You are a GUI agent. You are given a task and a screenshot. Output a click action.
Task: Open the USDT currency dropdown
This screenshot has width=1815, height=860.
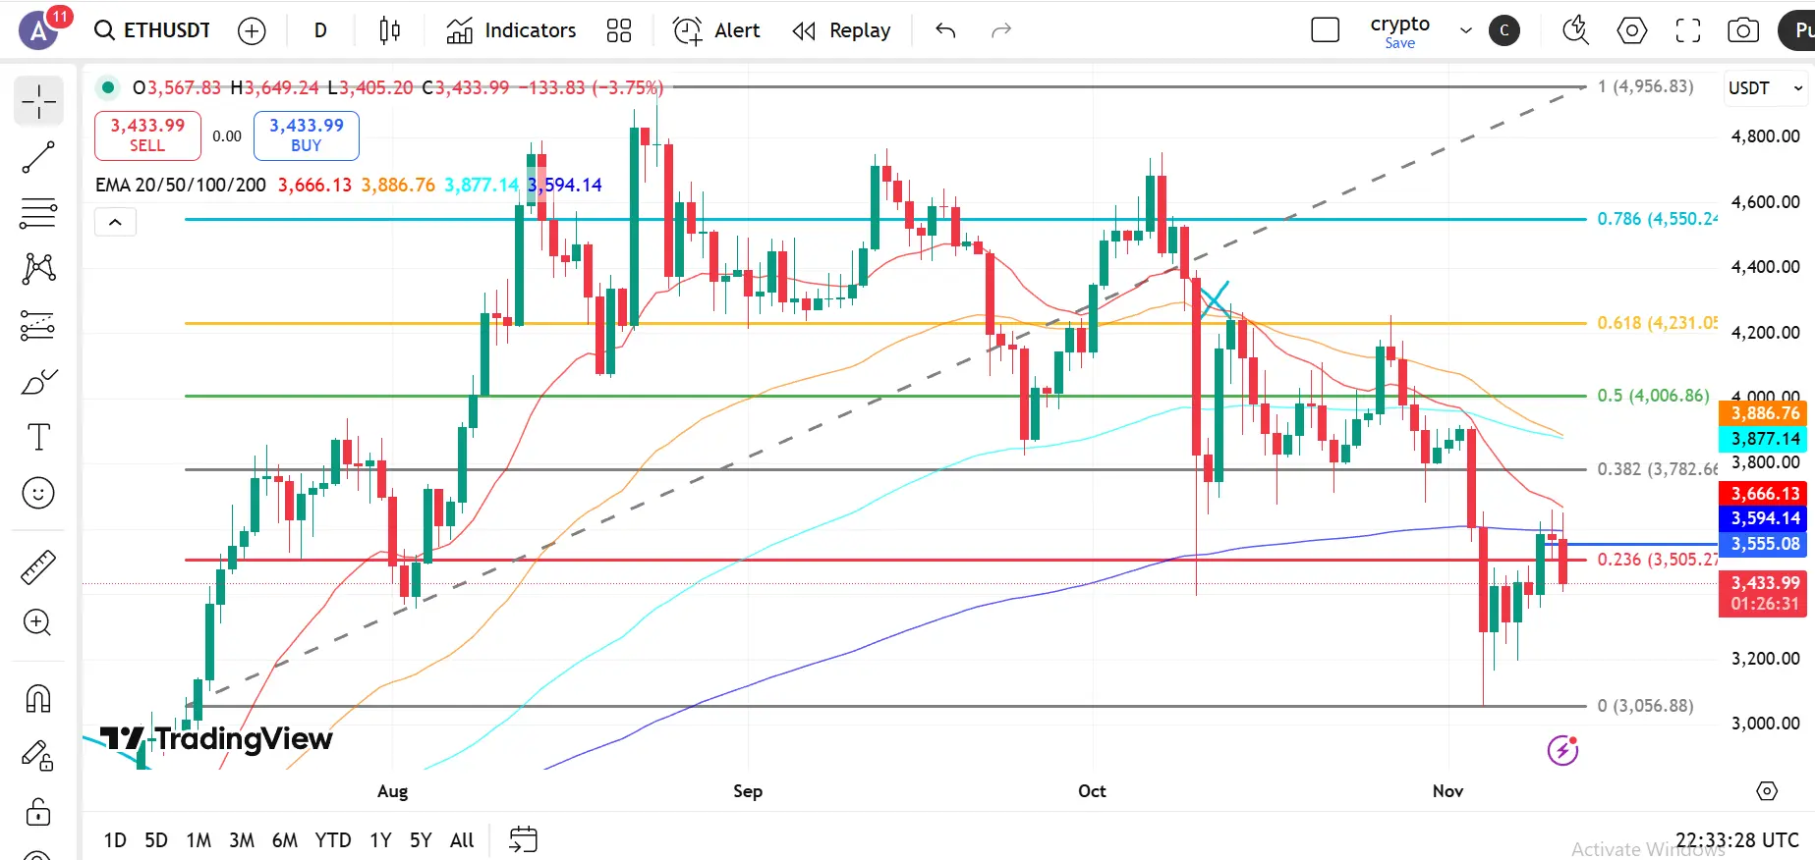(x=1766, y=88)
